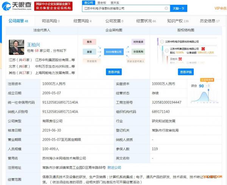
Task: Select the 查关系 search tab
Action: 115,3
